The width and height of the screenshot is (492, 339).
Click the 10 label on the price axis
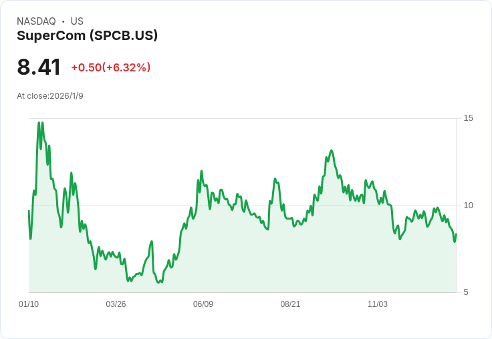[468, 206]
